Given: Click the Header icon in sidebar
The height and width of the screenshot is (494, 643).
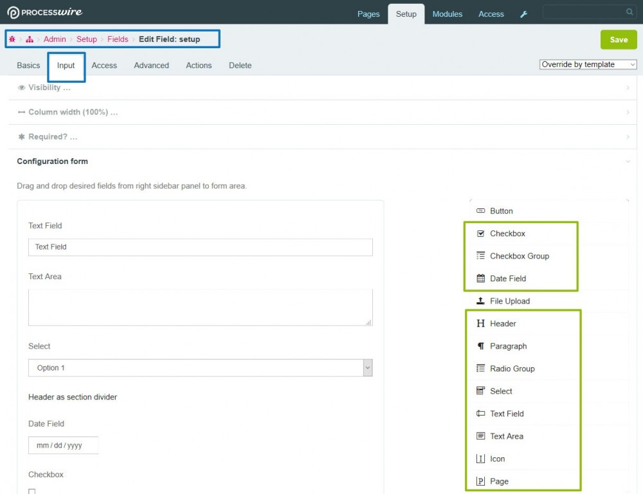Looking at the screenshot, I should tap(480, 324).
